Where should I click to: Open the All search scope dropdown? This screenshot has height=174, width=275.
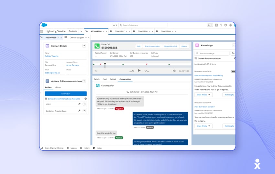tap(115, 25)
